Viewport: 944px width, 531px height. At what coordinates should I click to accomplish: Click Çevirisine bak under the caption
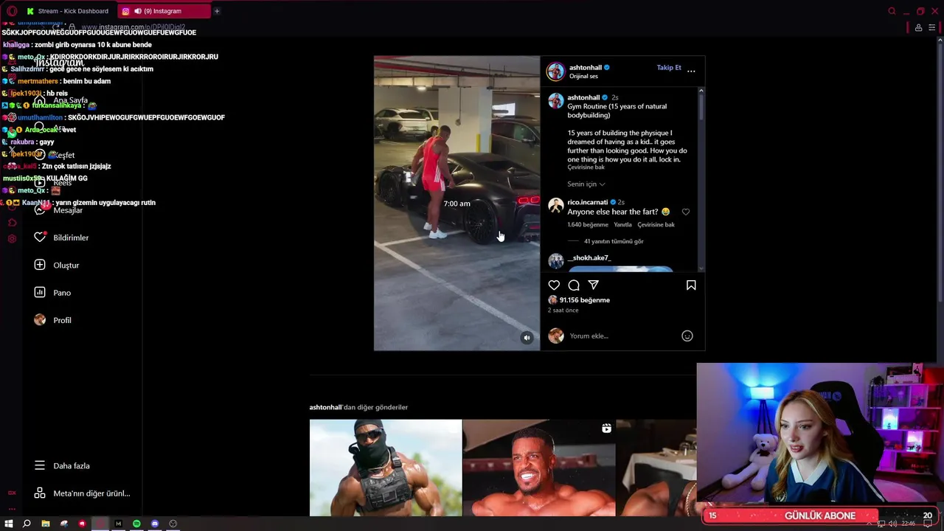pyautogui.click(x=586, y=167)
